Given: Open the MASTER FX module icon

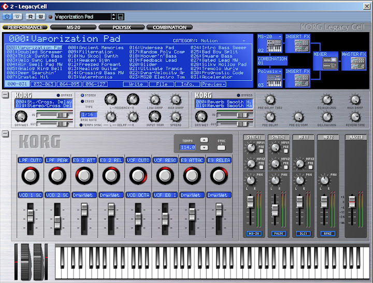Looking at the screenshot, I should click(x=358, y=63).
